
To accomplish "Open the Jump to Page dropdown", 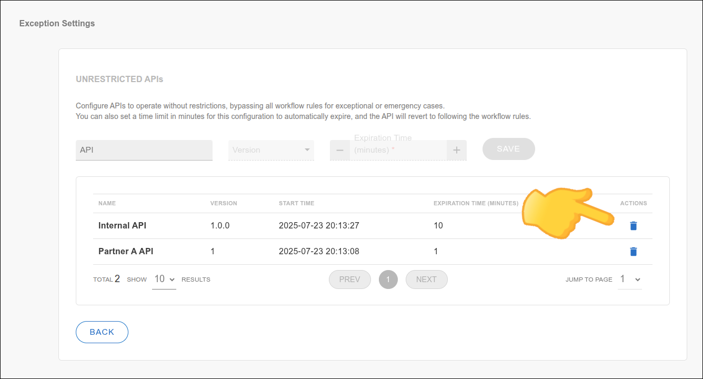I will [x=630, y=280].
